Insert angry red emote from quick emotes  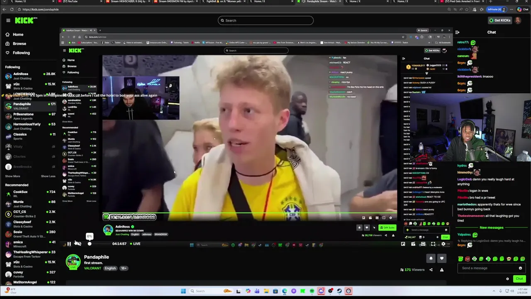click(468, 259)
